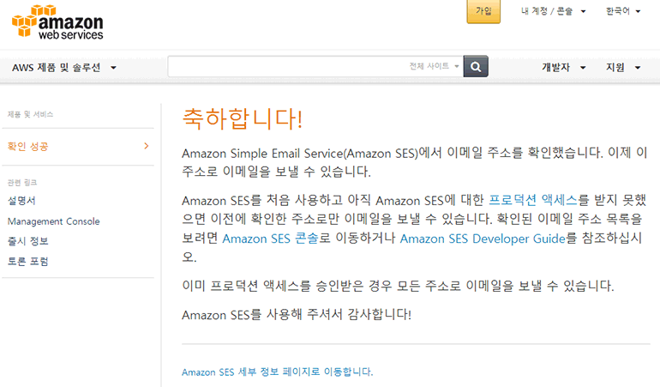This screenshot has width=660, height=387.
Task: Open the Amazon SES Developer Guide link
Action: pos(482,238)
